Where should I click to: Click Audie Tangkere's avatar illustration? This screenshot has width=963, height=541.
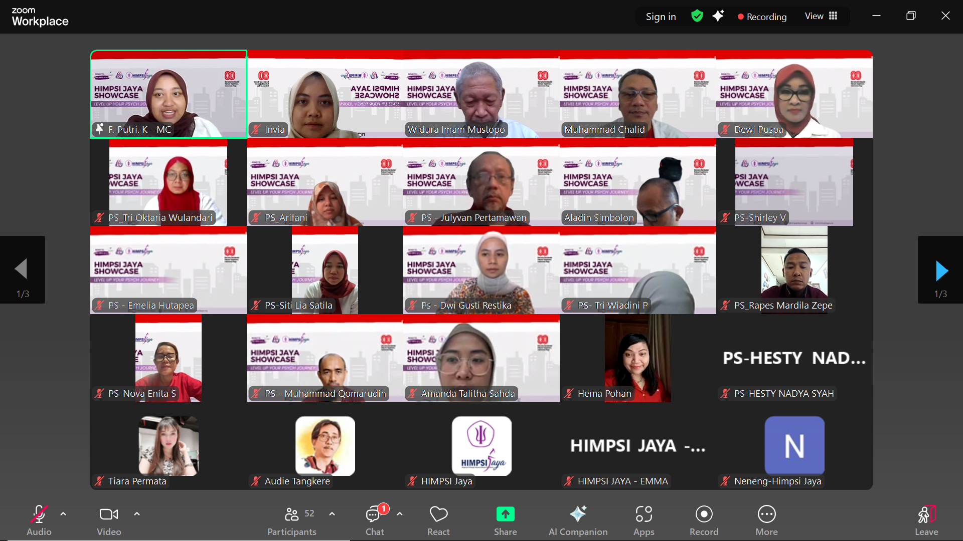pyautogui.click(x=325, y=446)
